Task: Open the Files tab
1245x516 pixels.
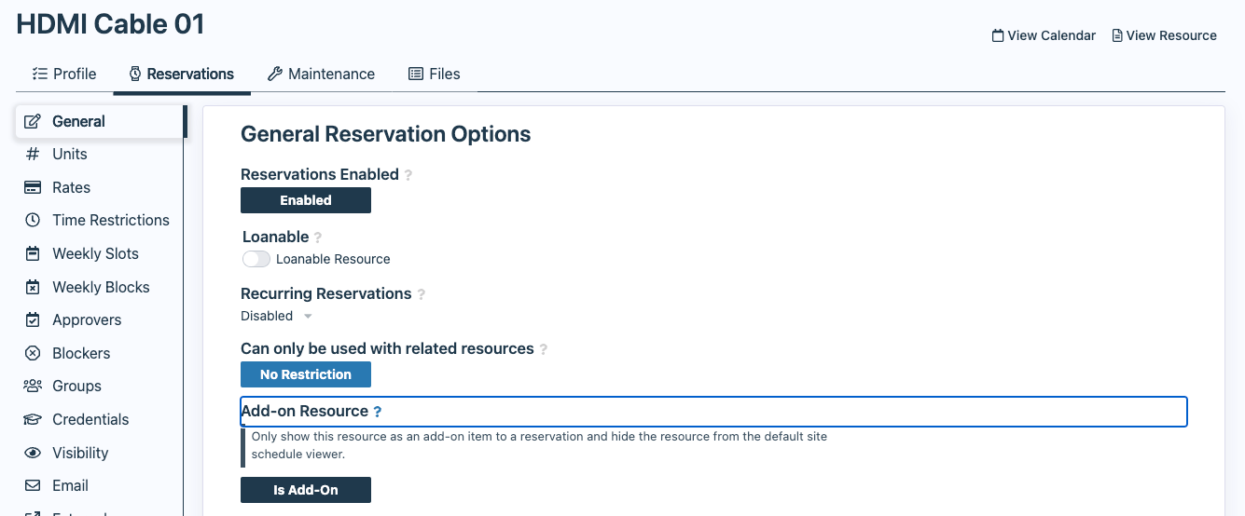Action: coord(435,74)
